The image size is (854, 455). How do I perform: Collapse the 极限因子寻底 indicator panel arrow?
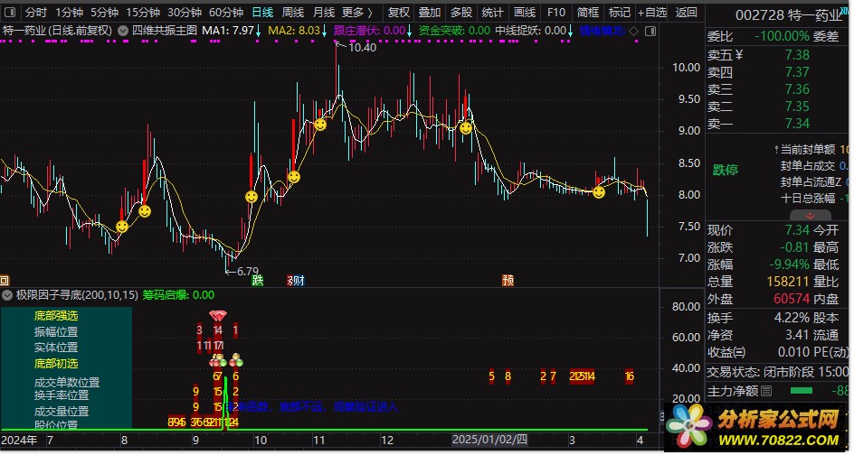[7, 295]
